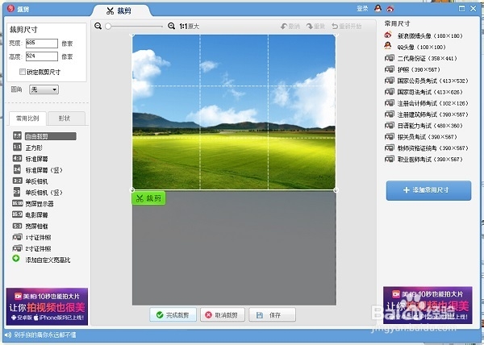The width and height of the screenshot is (484, 345).
Task: Click the 高度 height input field
Action: point(42,56)
